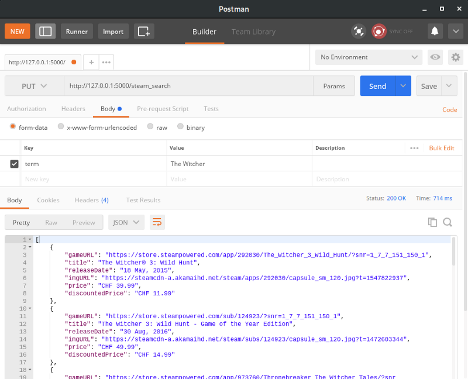Open column options three dots near Bulk Edit
This screenshot has height=379, width=468.
click(x=414, y=148)
